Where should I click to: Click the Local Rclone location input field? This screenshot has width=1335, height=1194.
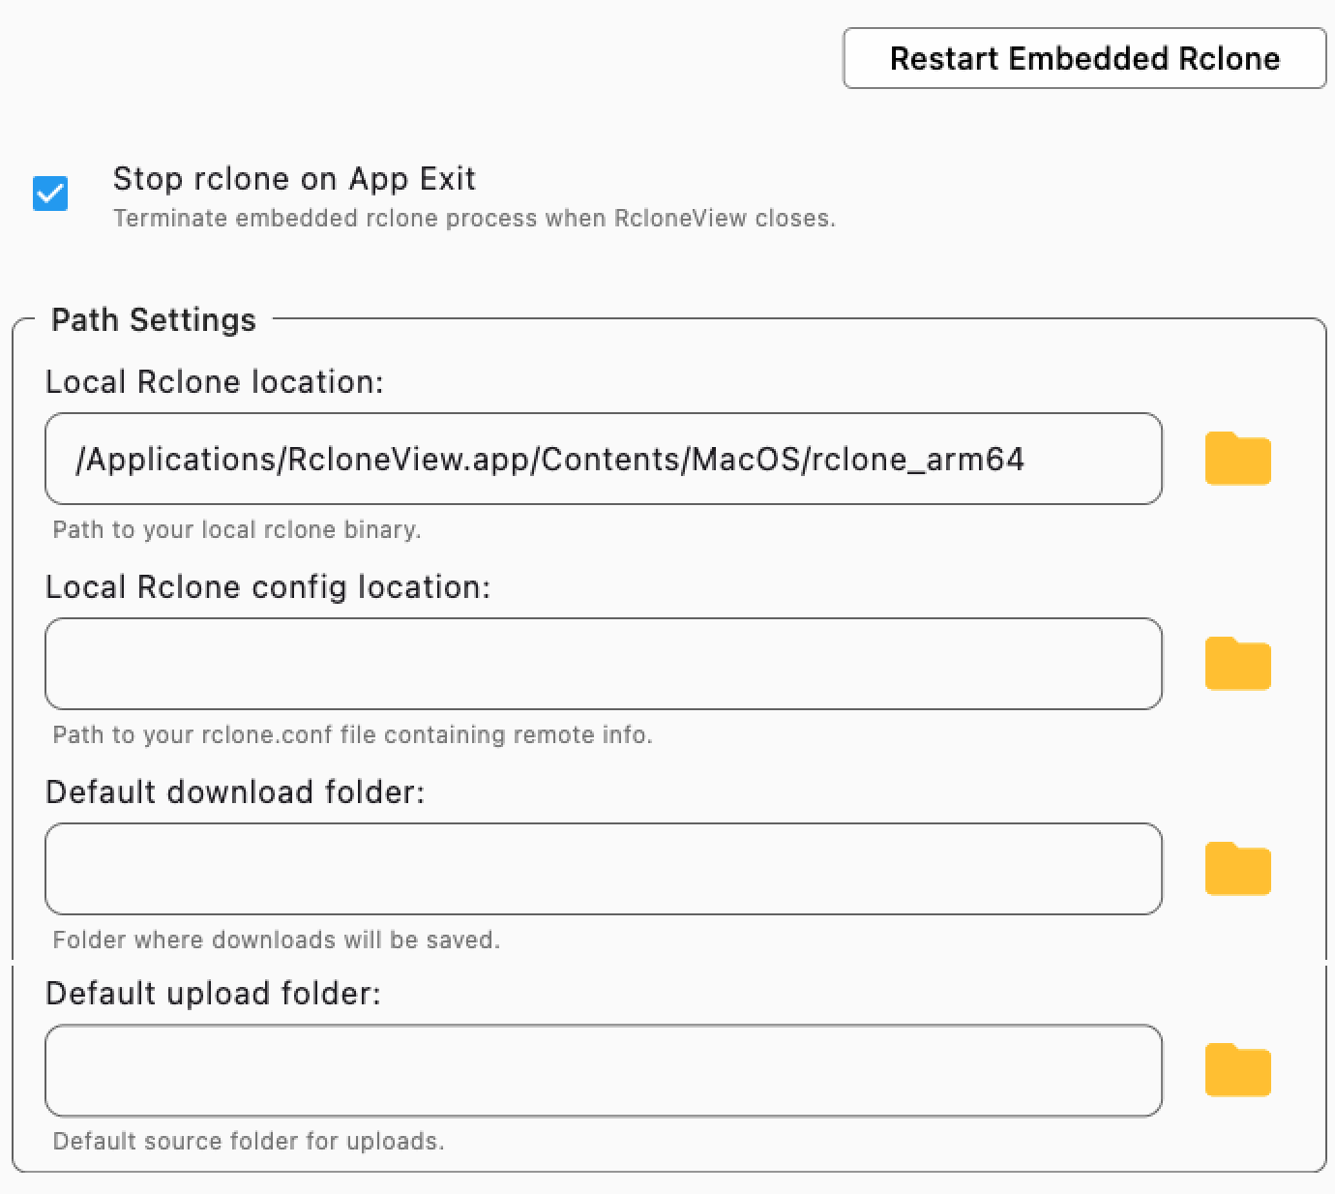602,459
